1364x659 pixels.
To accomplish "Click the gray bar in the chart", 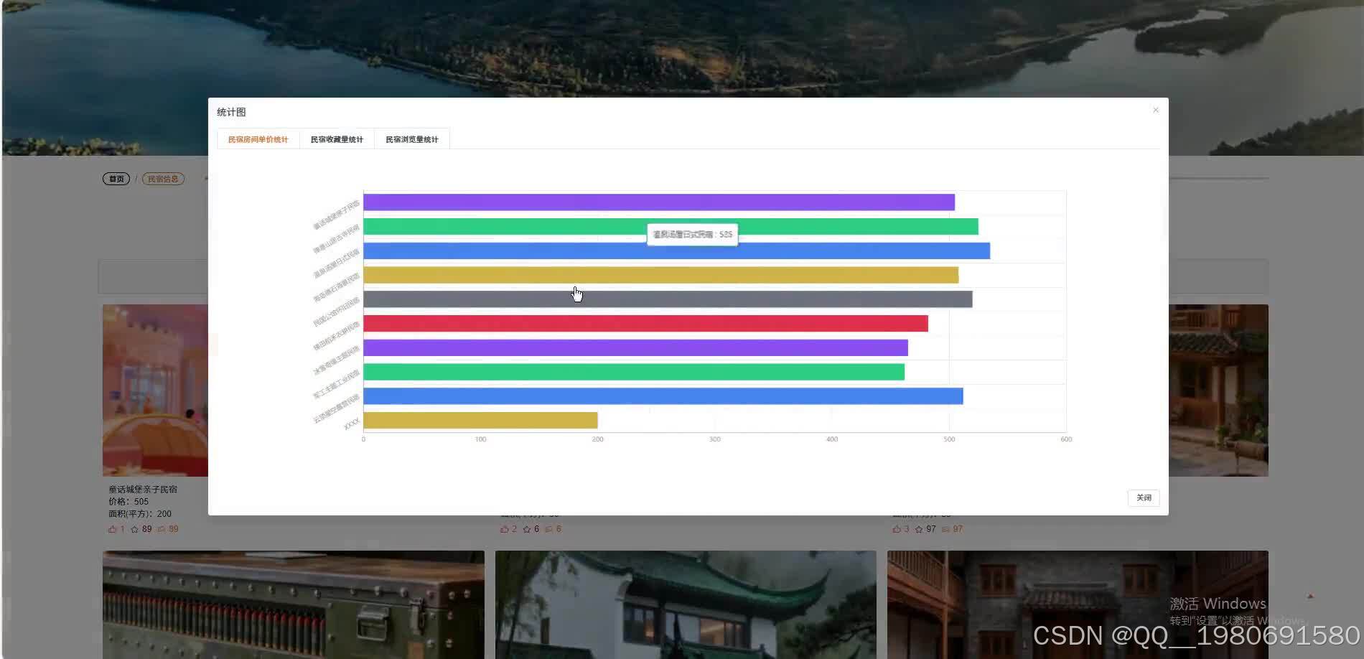I will (668, 299).
